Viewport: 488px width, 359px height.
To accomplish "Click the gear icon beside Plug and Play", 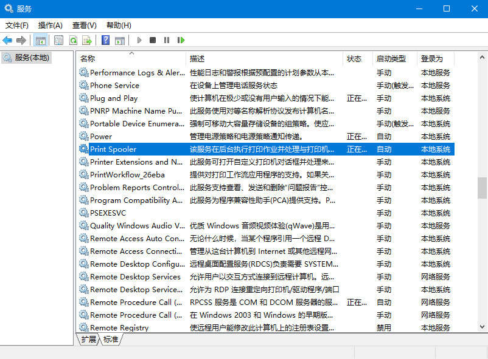I will tap(84, 98).
